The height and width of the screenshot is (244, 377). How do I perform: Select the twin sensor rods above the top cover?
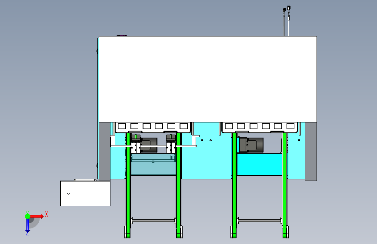287,21
